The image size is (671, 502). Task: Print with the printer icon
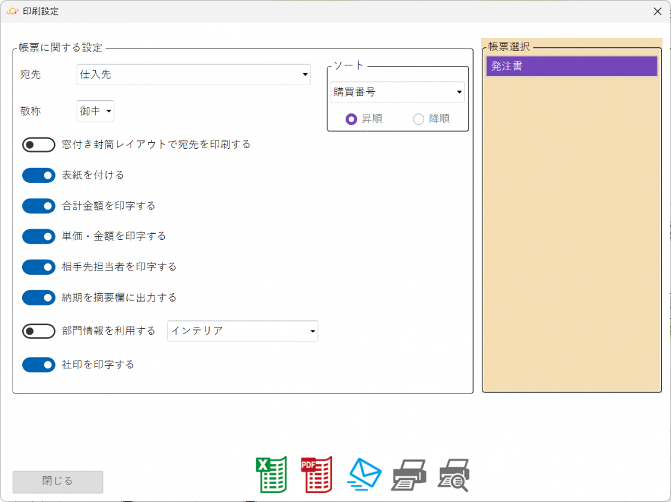pos(409,475)
